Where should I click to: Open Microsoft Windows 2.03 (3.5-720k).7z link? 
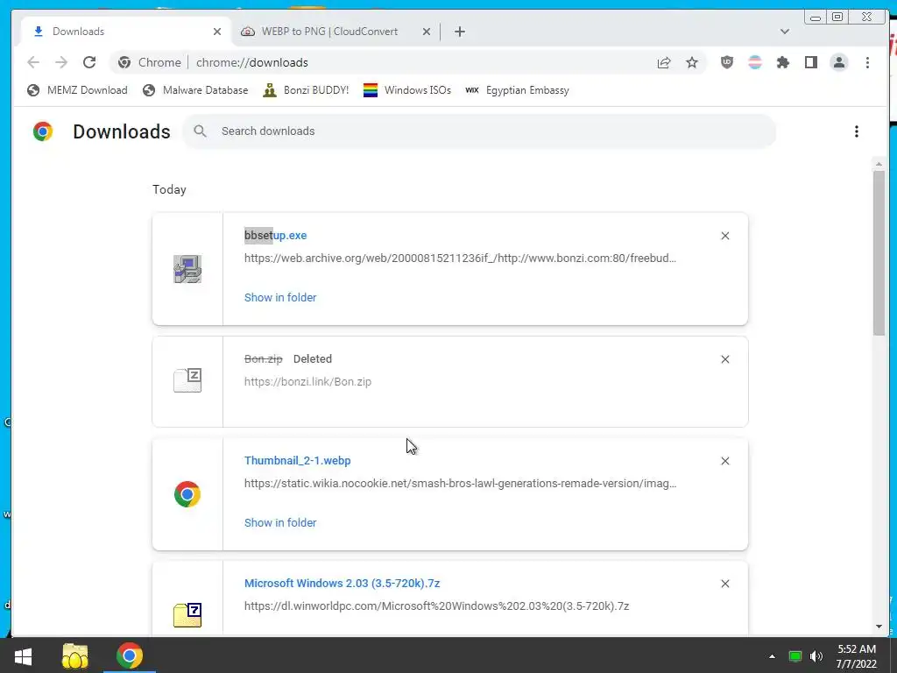pos(343,583)
